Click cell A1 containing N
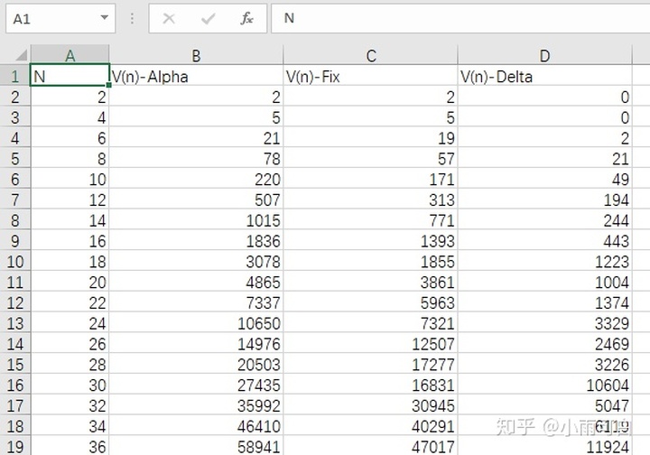 pos(70,76)
